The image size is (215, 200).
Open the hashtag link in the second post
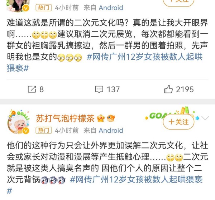105,185
